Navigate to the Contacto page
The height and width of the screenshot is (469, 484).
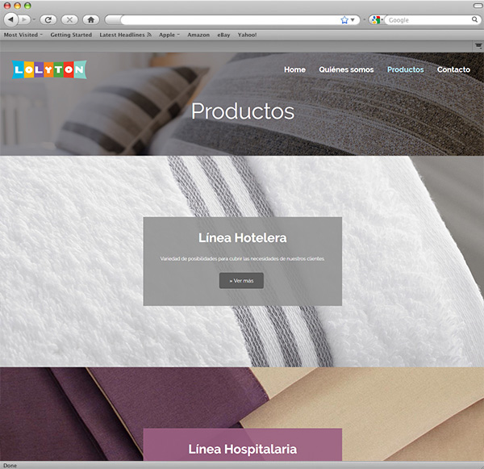point(453,69)
